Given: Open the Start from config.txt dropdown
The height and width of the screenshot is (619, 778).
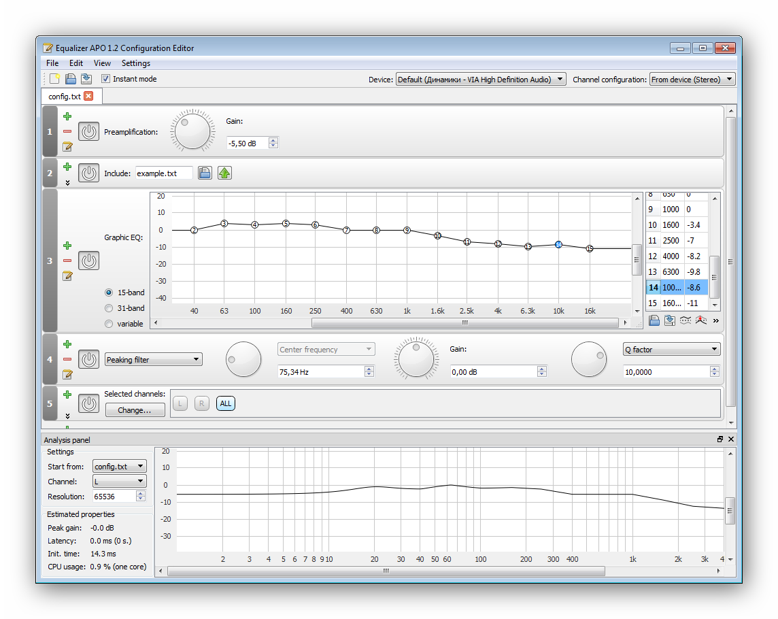Looking at the screenshot, I should click(120, 466).
